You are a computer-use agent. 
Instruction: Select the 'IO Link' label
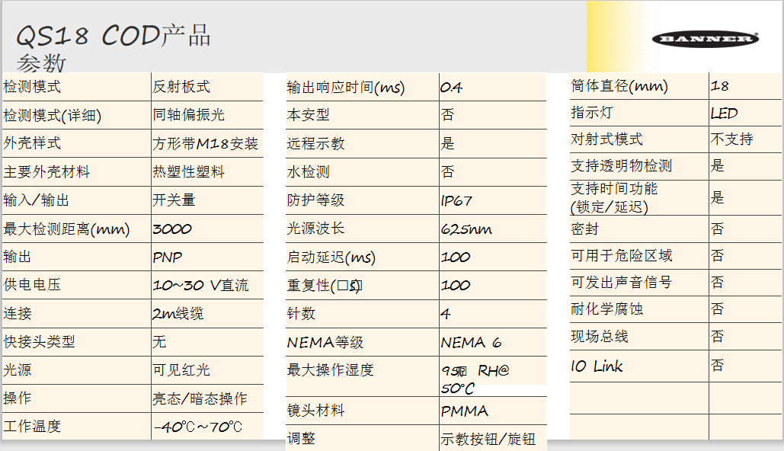pos(597,366)
